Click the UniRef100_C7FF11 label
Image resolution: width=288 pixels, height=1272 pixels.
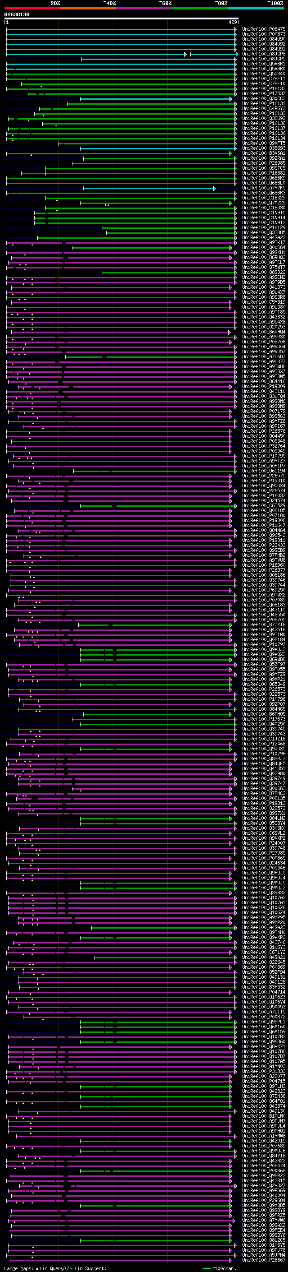(264, 79)
